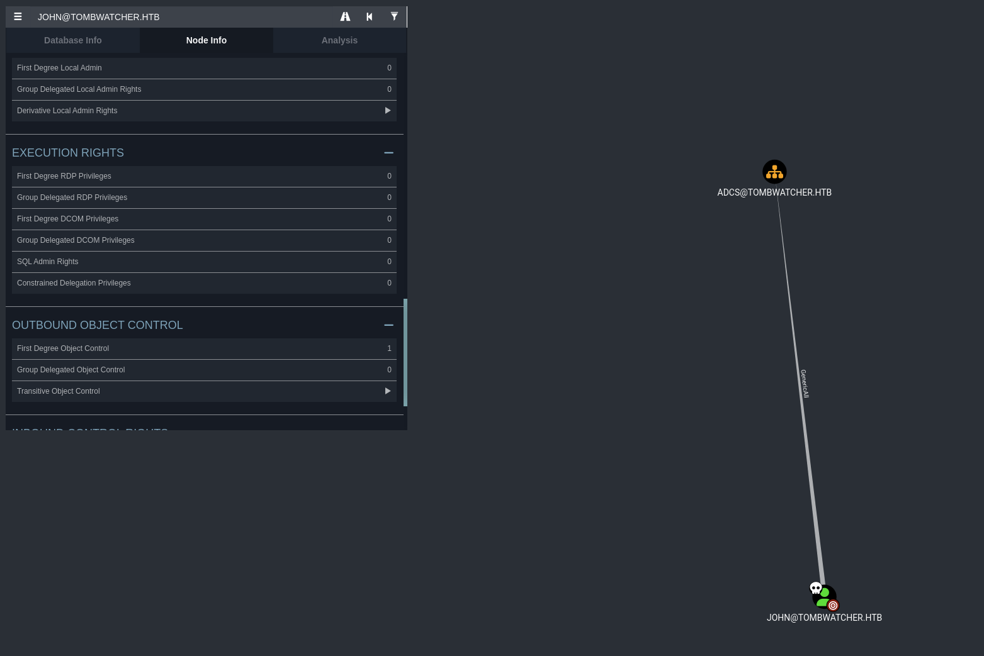This screenshot has width=984, height=656.
Task: Click Group Delegated Local Admin Rights row
Action: 204,89
